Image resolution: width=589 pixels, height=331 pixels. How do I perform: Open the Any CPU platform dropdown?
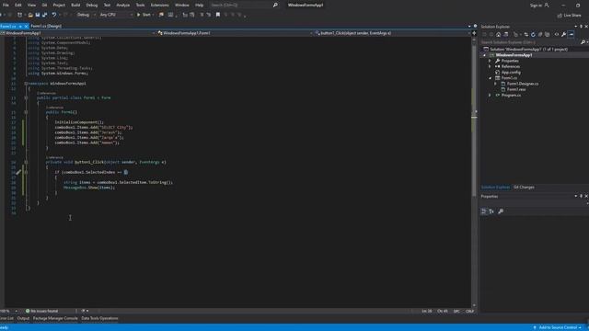pyautogui.click(x=116, y=15)
